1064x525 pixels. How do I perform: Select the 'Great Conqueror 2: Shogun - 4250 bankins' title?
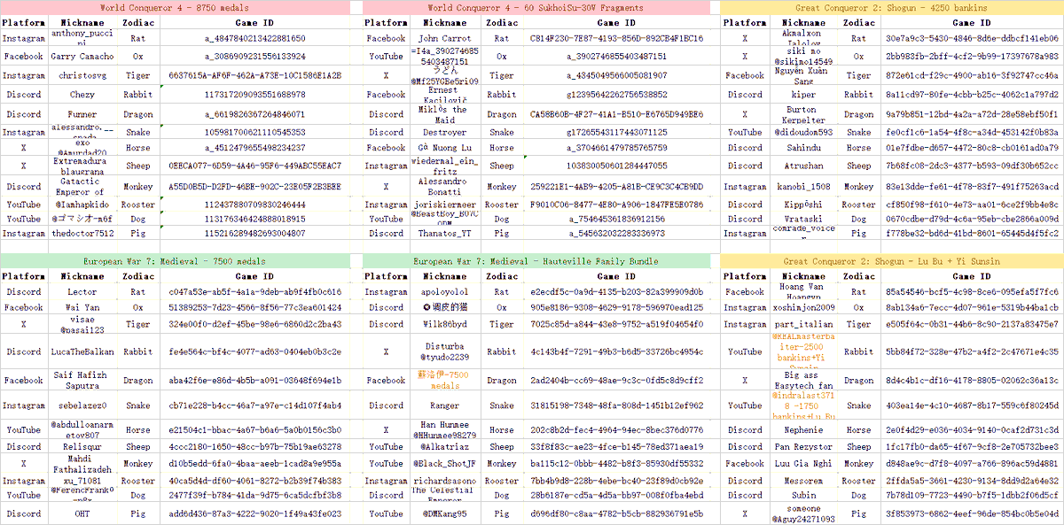click(892, 7)
